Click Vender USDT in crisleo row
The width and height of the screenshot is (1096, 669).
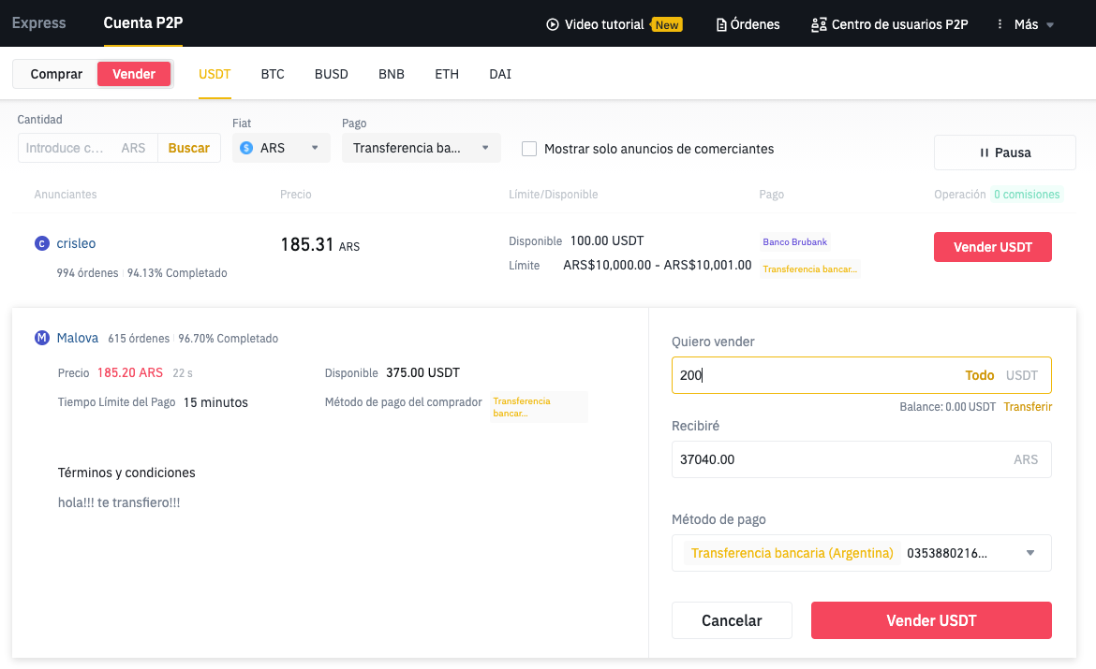[993, 247]
